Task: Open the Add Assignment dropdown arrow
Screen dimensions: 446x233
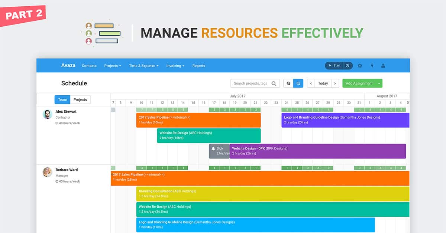Action: click(379, 83)
